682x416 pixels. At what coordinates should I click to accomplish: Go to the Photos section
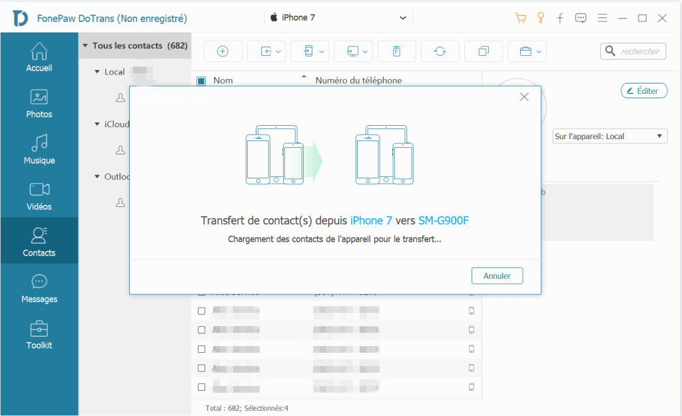click(x=39, y=103)
